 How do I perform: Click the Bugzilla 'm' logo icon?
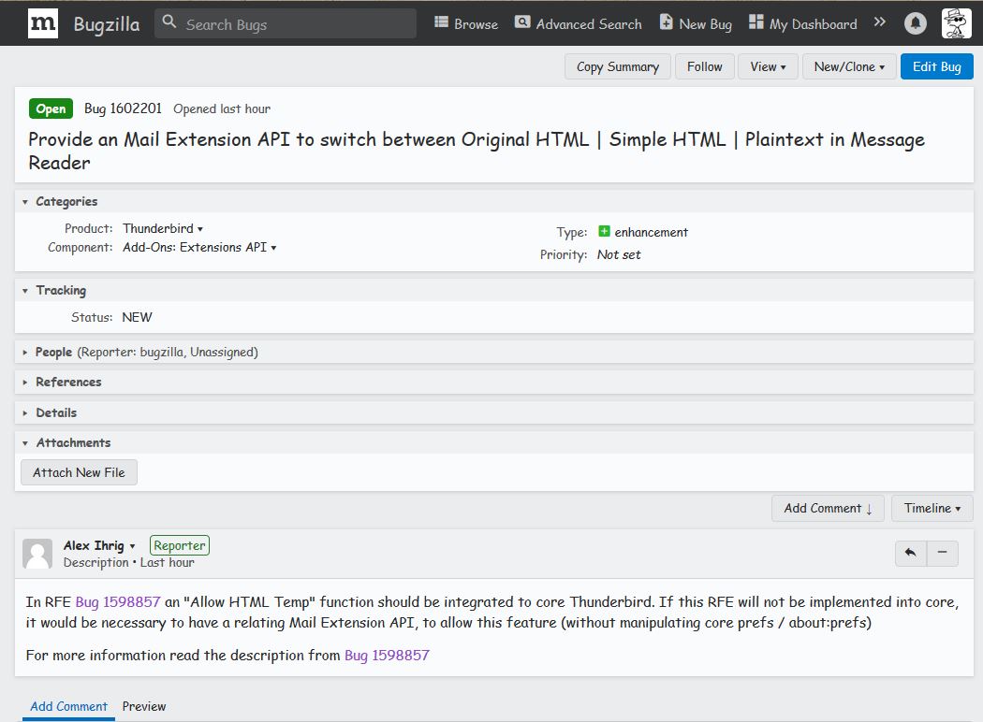coord(43,23)
